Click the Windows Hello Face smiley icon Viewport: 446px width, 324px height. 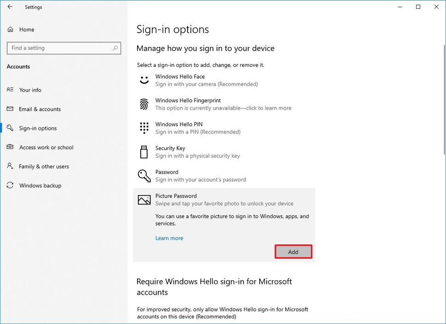[x=144, y=80]
